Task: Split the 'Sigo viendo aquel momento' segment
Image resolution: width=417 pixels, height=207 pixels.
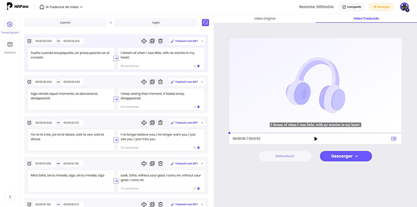Action: tap(144, 82)
